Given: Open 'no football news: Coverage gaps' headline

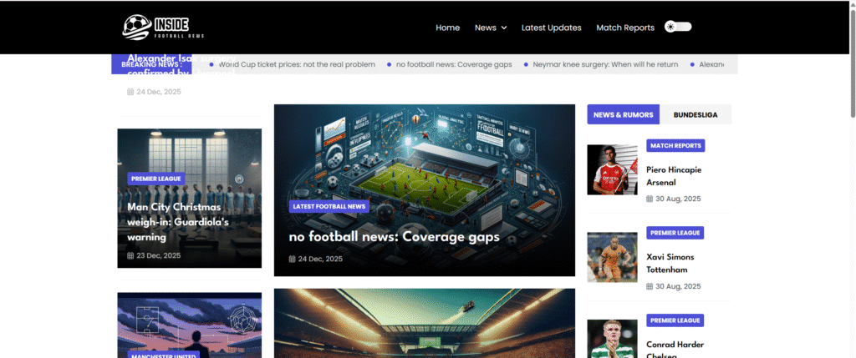Looking at the screenshot, I should pos(394,237).
